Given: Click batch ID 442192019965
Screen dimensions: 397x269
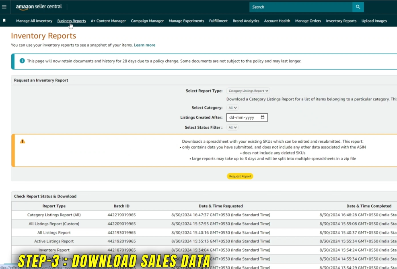Looking at the screenshot, I should 121,241.
